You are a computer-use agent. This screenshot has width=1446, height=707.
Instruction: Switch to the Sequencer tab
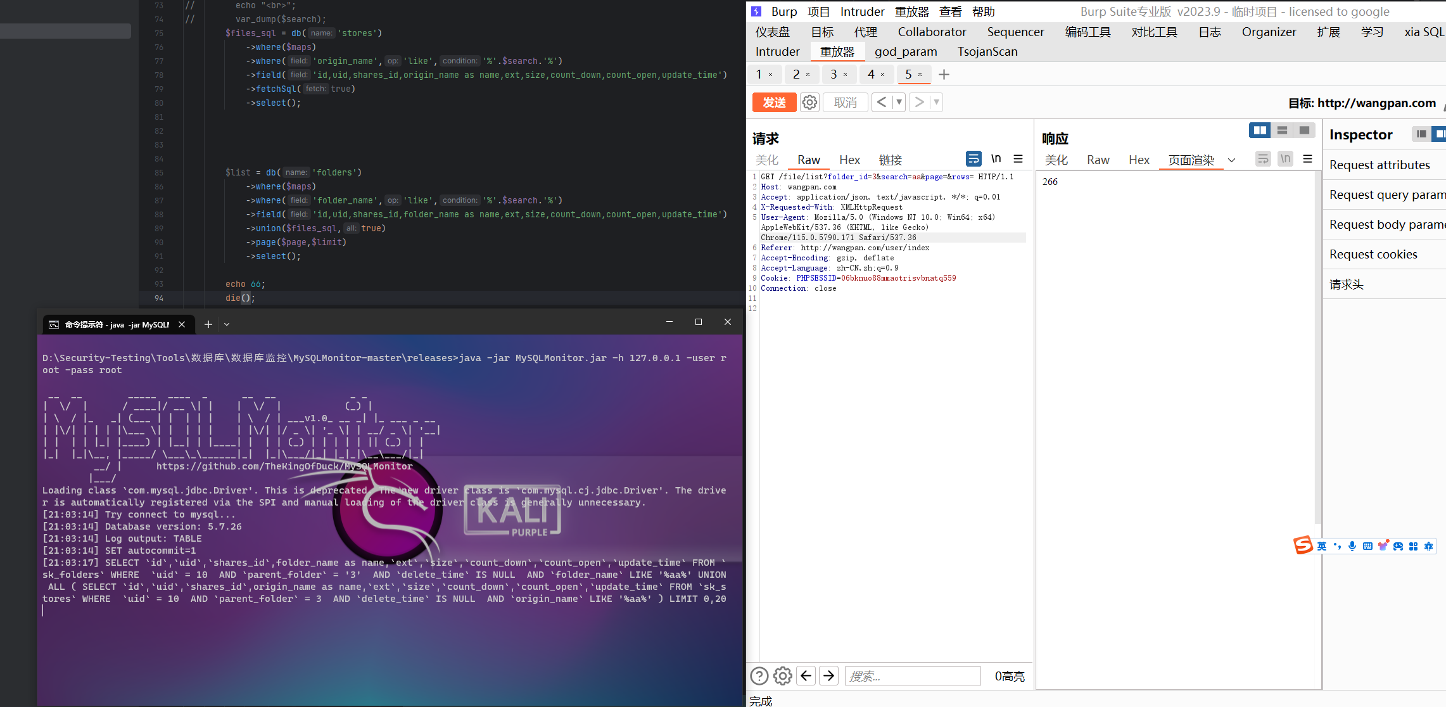tap(1015, 32)
